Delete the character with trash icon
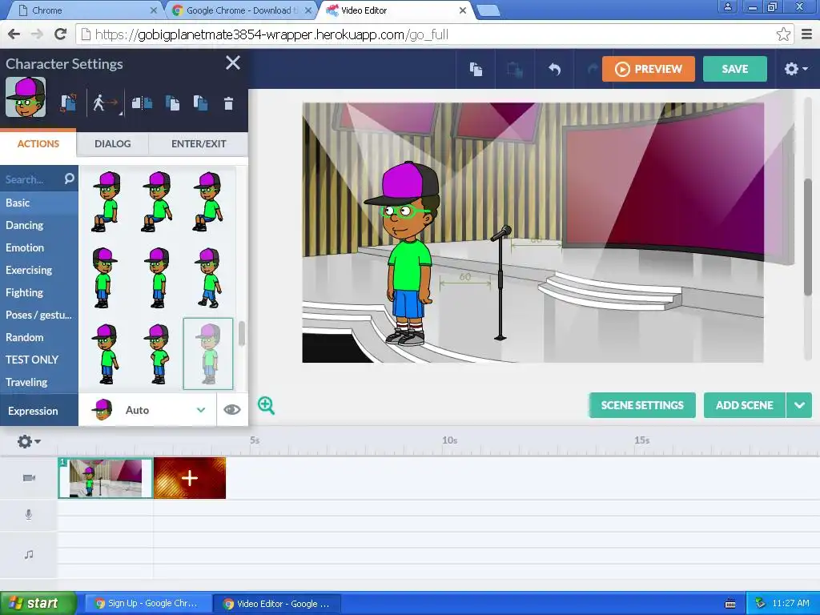Image resolution: width=820 pixels, height=615 pixels. [228, 103]
